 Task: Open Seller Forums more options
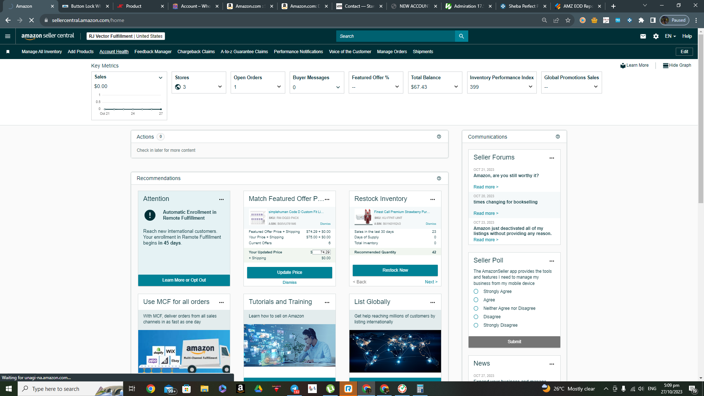pos(552,158)
